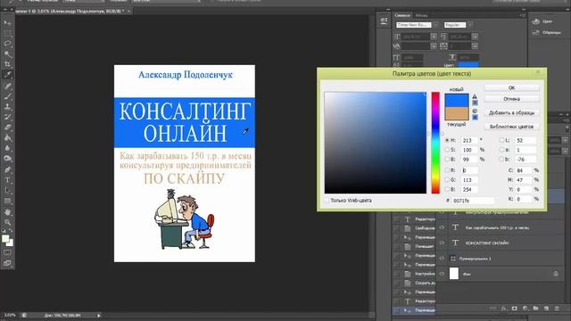571x321 pixels.
Task: Add layer mask icon in Layers panel
Action: [514, 309]
